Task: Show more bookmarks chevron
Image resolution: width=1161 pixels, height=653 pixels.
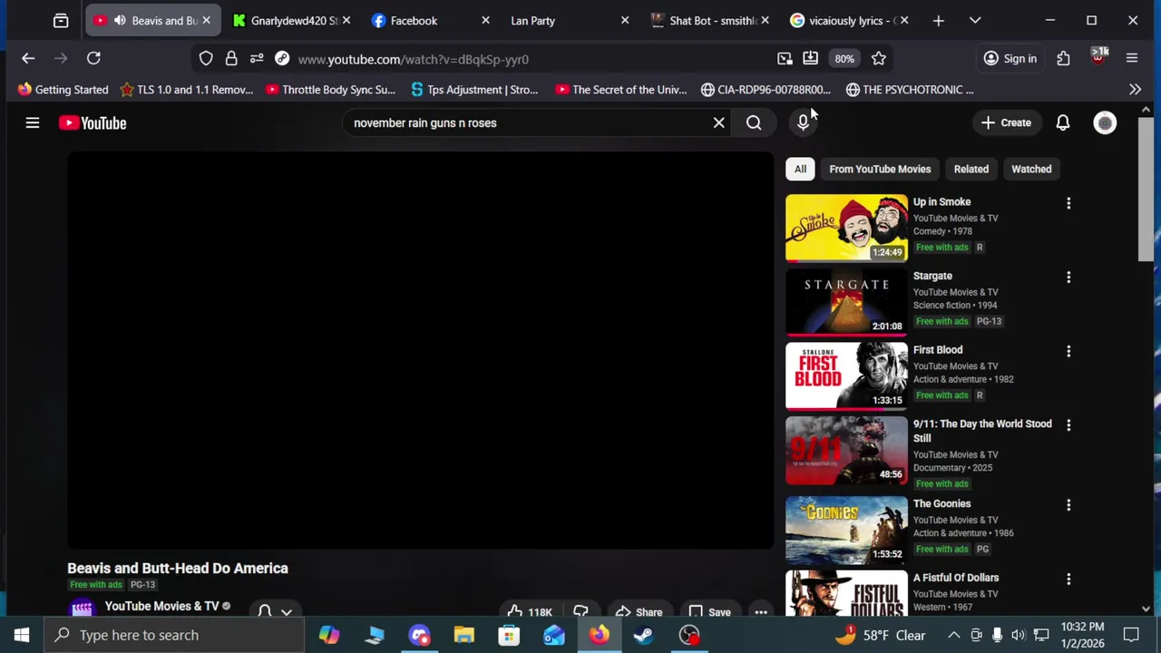Action: click(x=1135, y=89)
